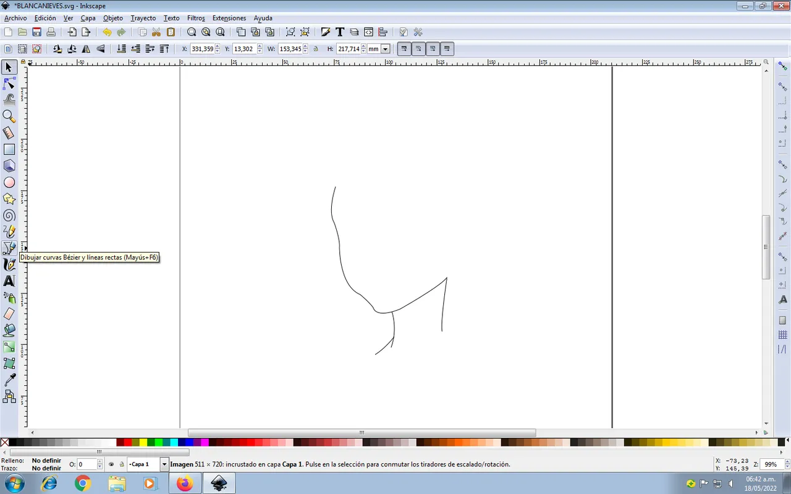Click the Cut scissors icon
Viewport: 791px width, 494px height.
[156, 32]
